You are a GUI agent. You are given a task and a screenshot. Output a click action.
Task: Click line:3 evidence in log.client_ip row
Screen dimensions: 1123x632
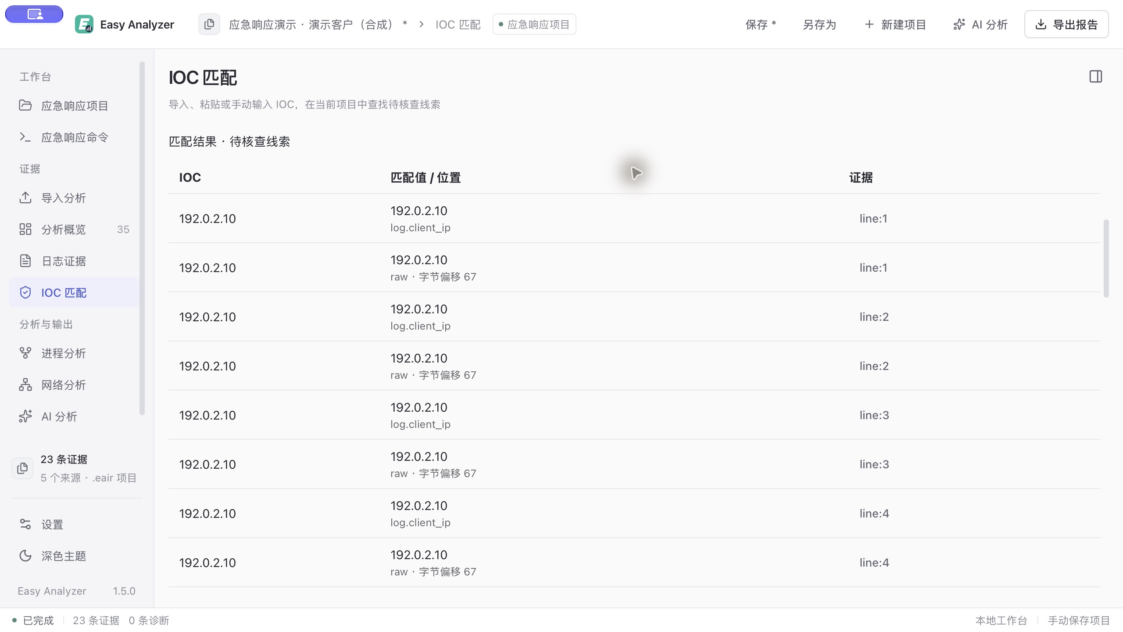pos(874,415)
